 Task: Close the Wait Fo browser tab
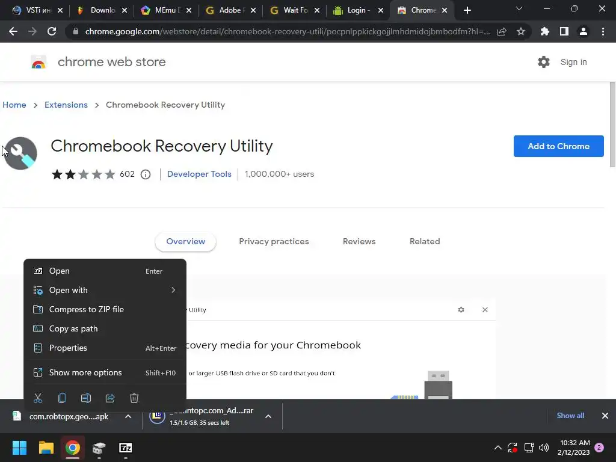317,10
